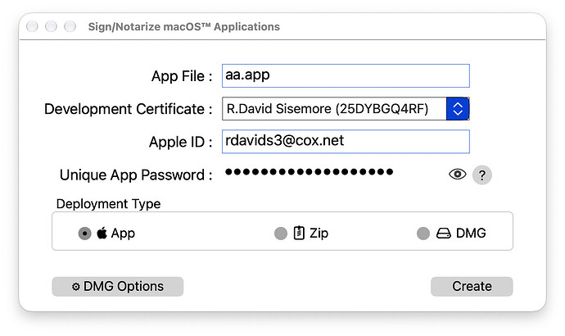Click the Apple ID label
Screen dimensions: 565x336
click(180, 142)
